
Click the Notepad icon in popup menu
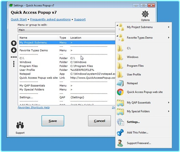[x=120, y=83]
